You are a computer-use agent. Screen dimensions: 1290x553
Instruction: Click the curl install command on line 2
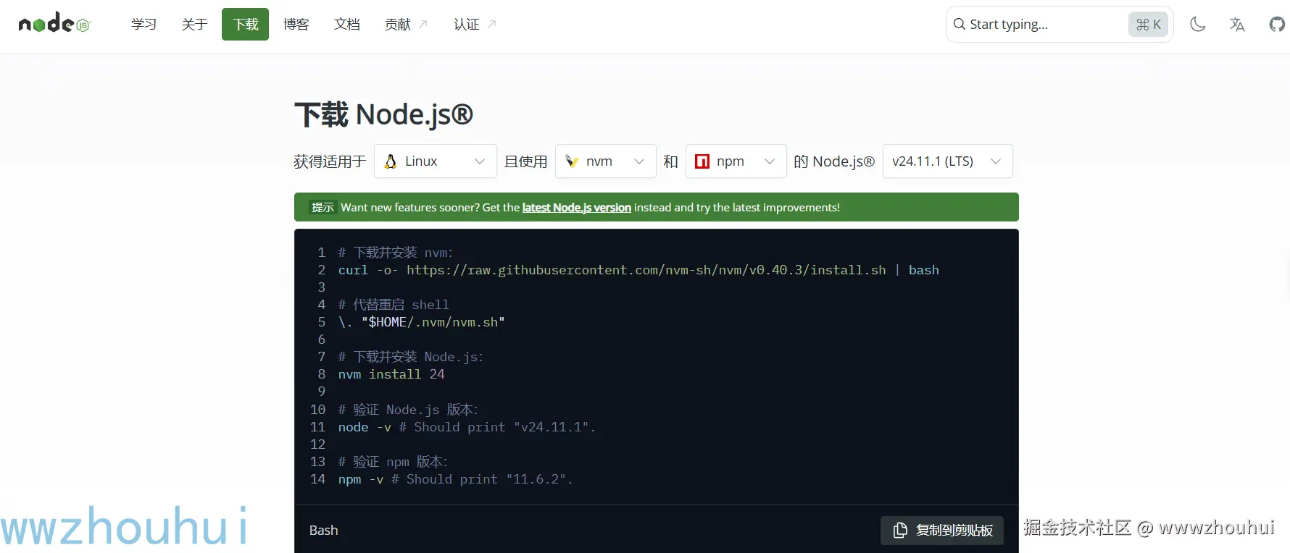point(638,270)
